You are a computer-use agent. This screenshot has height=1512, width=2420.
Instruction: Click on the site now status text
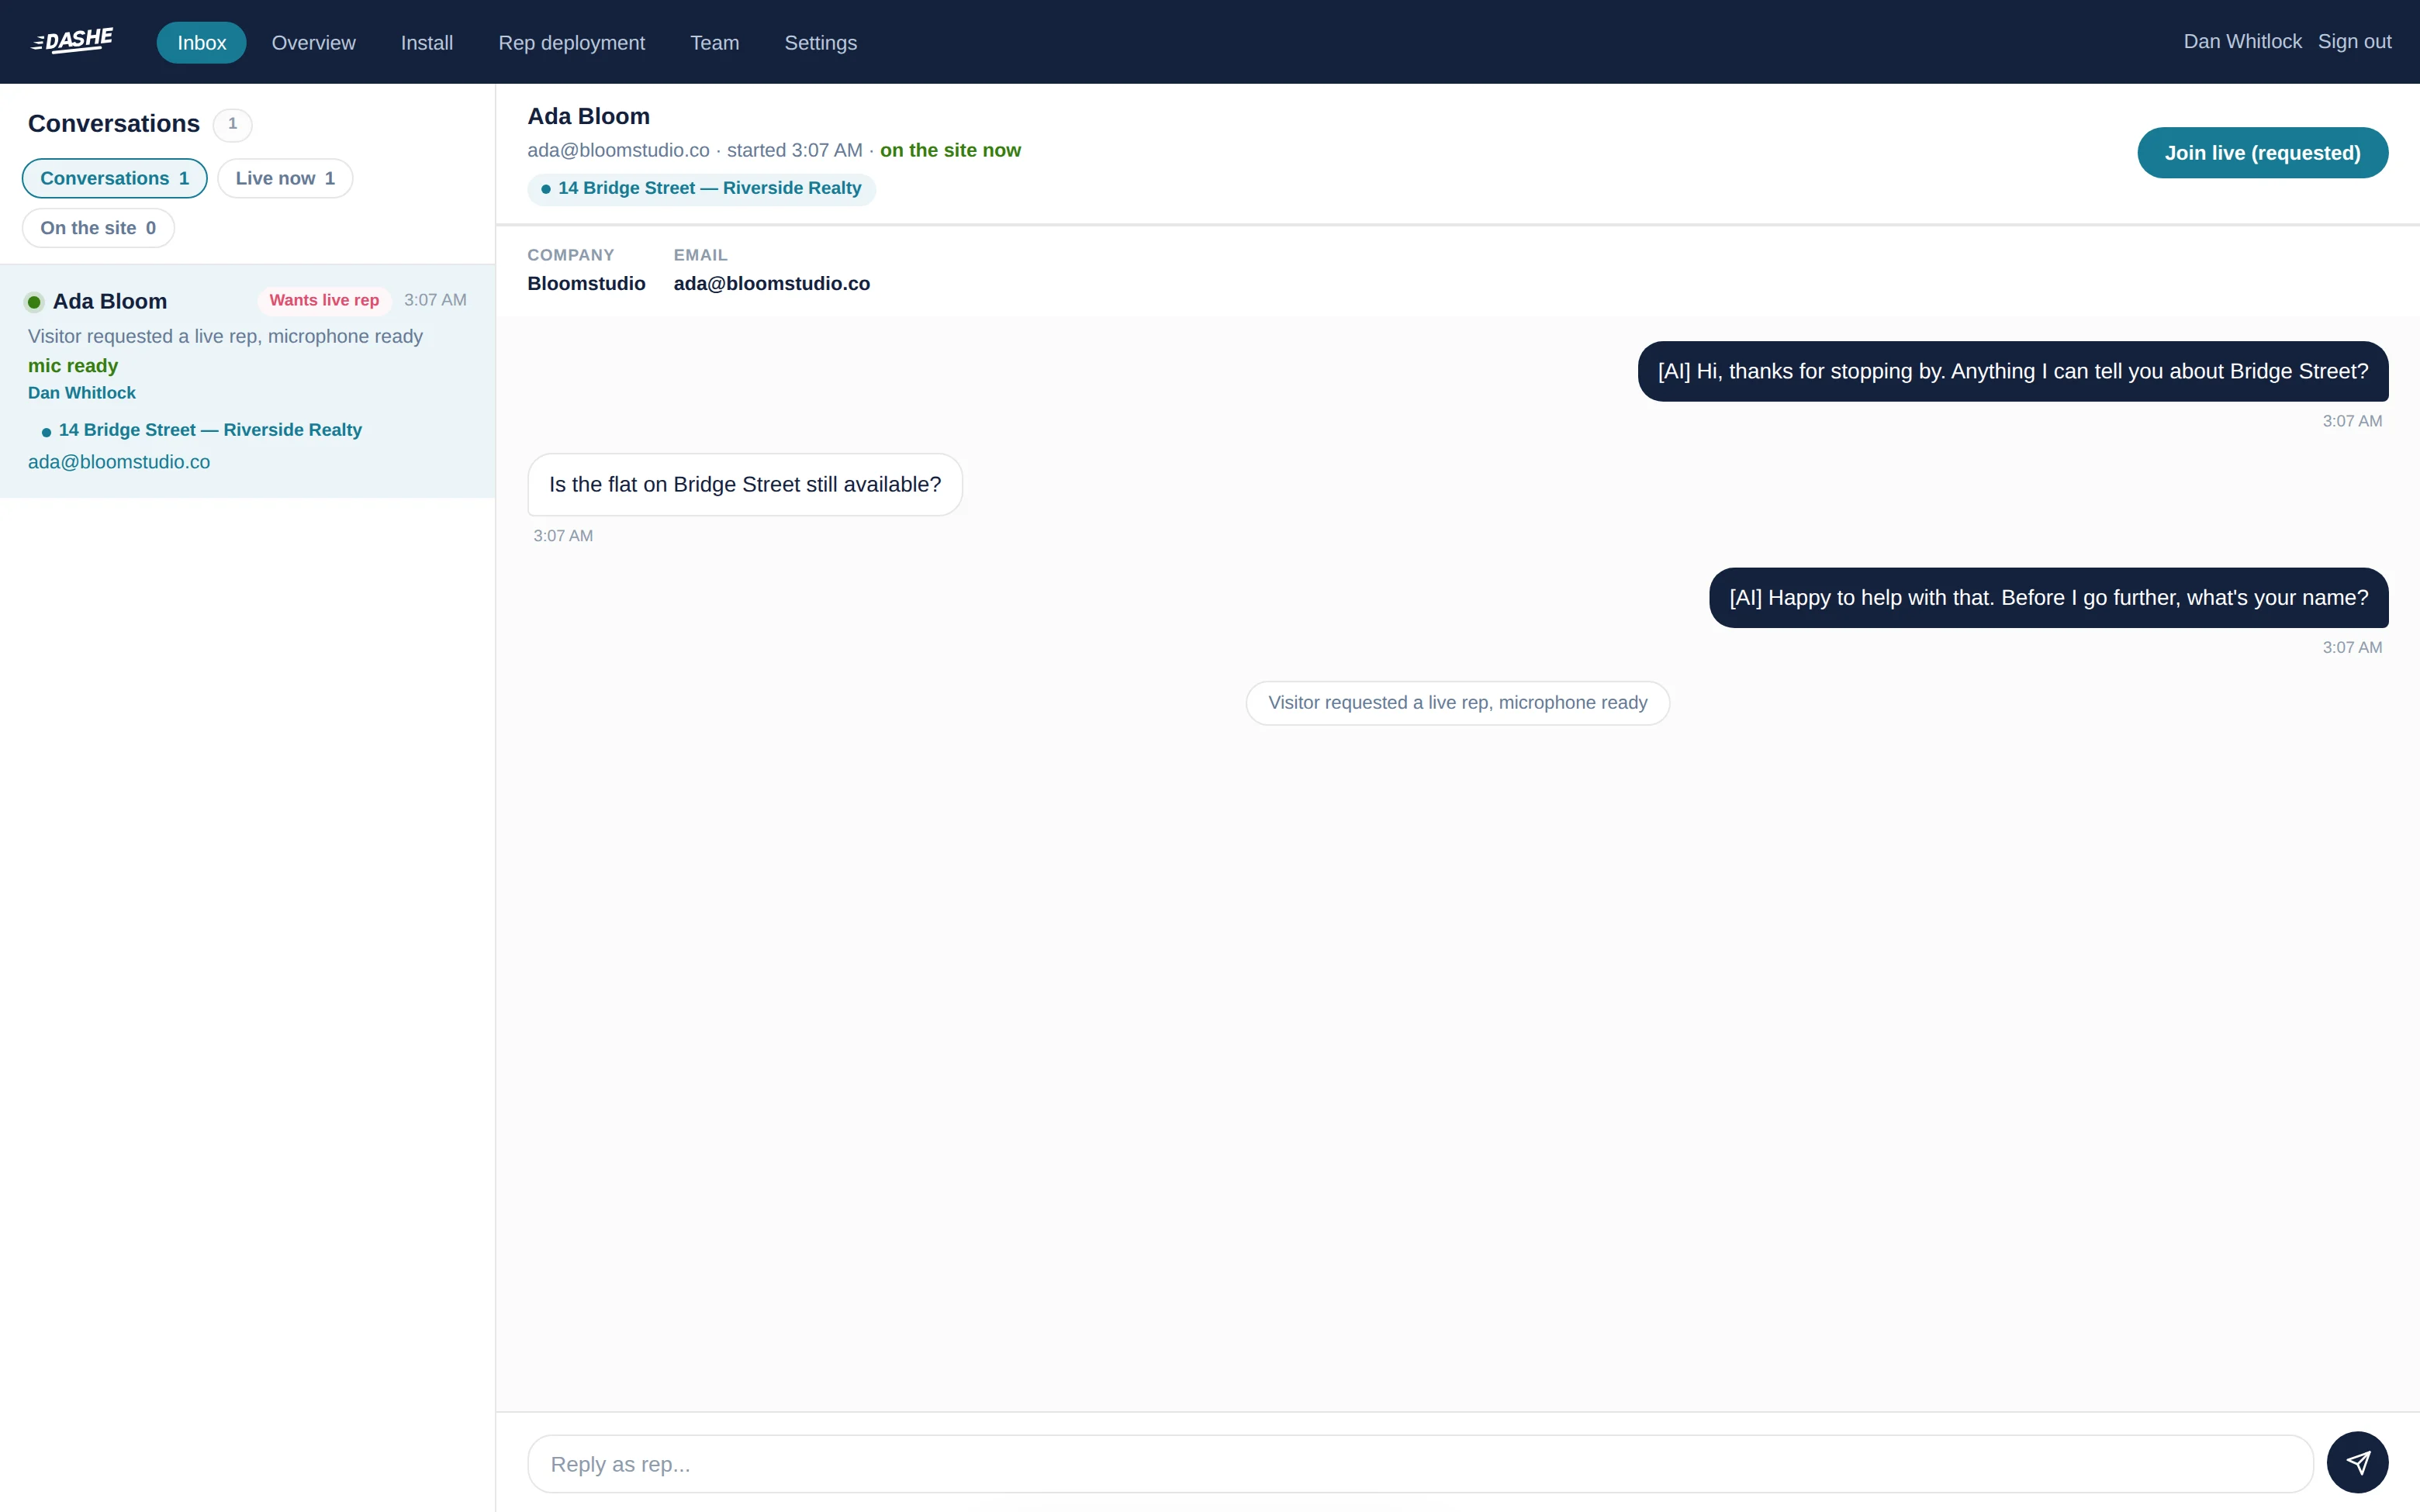coord(950,150)
